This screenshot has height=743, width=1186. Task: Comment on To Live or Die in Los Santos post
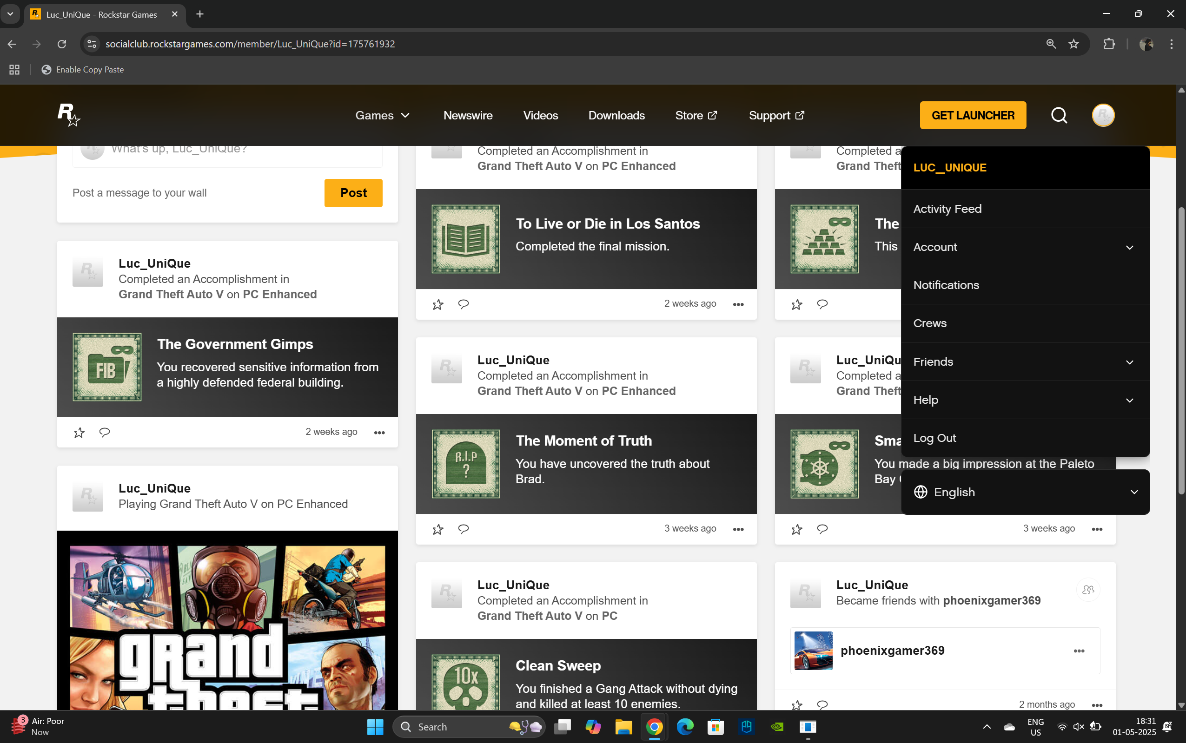point(463,304)
